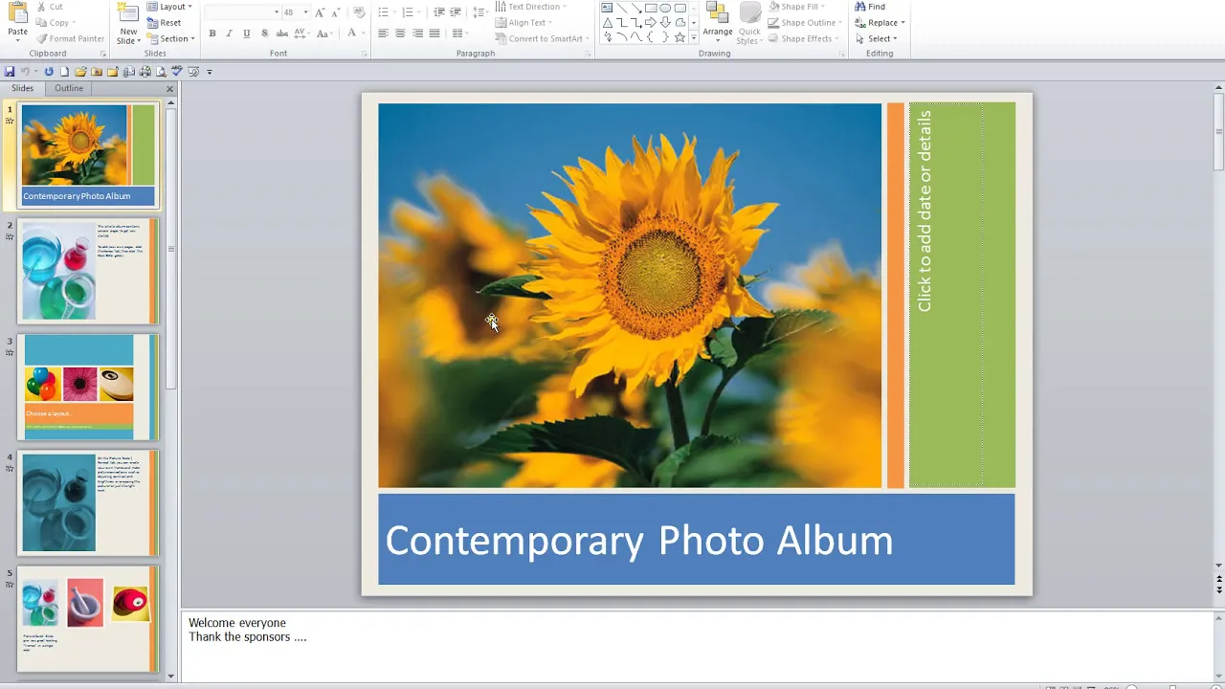Open the Select dropdown in Editing
1225x689 pixels.
(876, 39)
